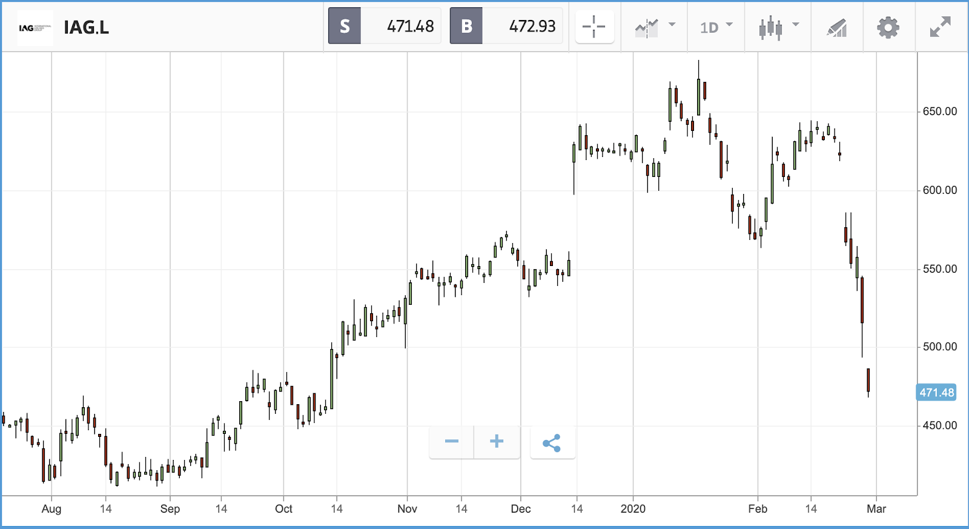Click the Feb date axis label
The height and width of the screenshot is (529, 969).
(x=758, y=509)
